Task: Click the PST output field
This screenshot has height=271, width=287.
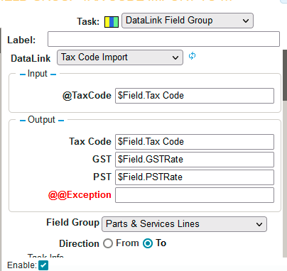Action: coord(195,177)
